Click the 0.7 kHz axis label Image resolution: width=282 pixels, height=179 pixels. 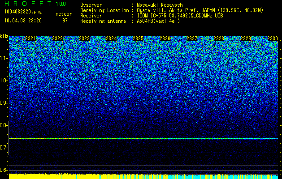[x=4, y=148]
